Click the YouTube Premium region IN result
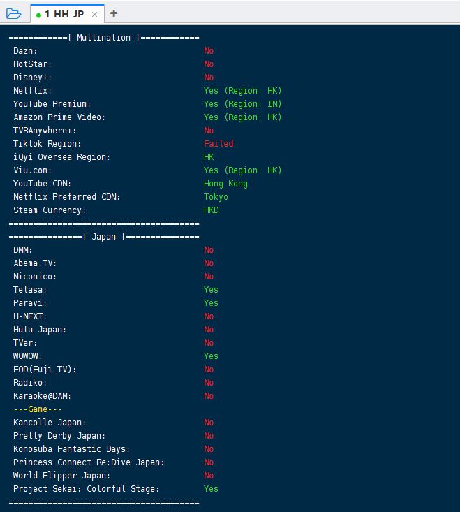460x512 pixels. [x=242, y=104]
